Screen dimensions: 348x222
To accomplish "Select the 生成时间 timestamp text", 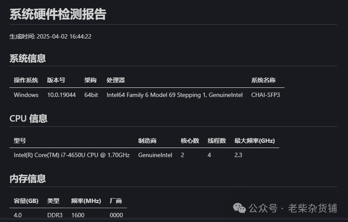I will click(x=51, y=36).
